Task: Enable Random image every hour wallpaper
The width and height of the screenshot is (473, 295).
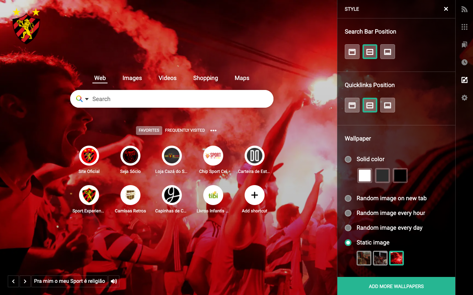Action: 348,213
